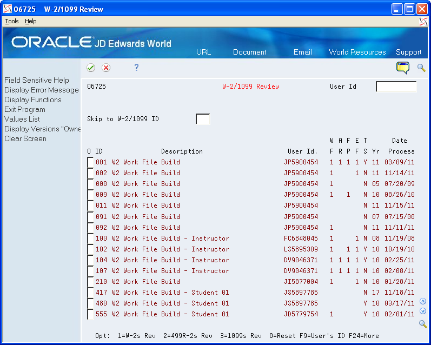The width and height of the screenshot is (431, 345).
Task: Click the Description column header
Action: (x=182, y=151)
